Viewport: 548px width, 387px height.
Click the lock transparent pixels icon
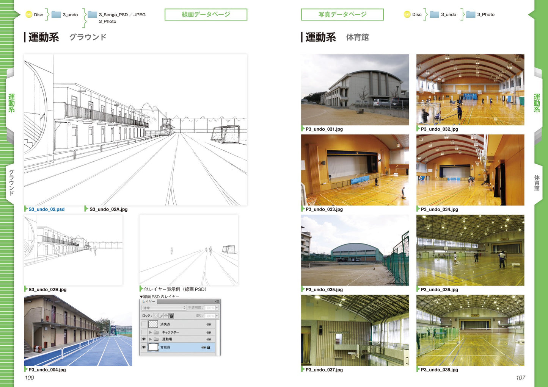coord(155,316)
